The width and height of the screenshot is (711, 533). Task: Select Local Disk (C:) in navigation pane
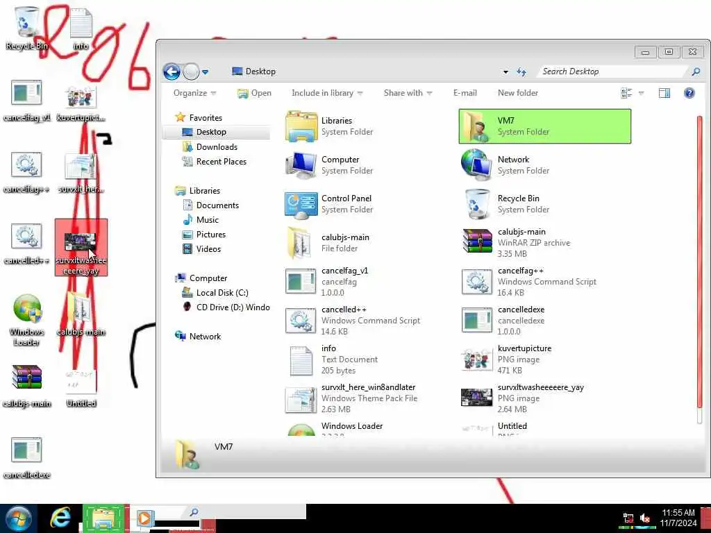point(215,293)
